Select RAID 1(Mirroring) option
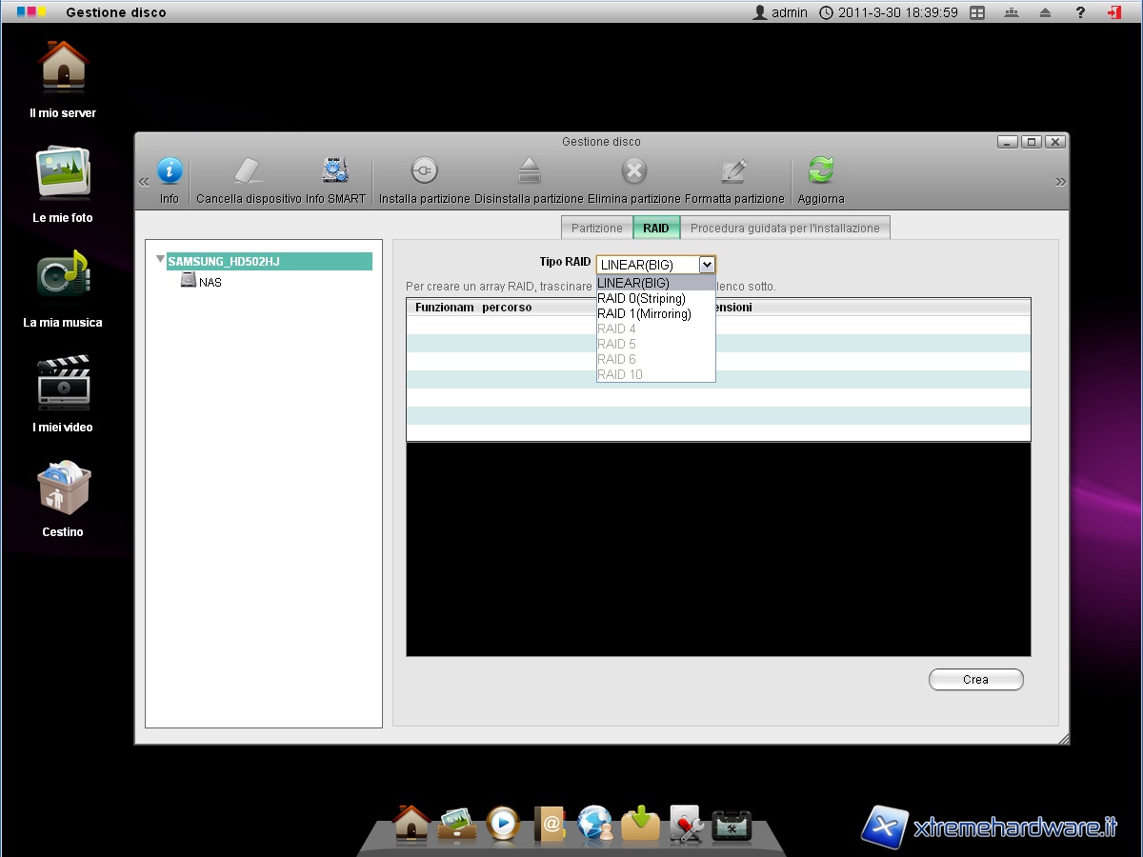This screenshot has height=857, width=1143. 644,313
